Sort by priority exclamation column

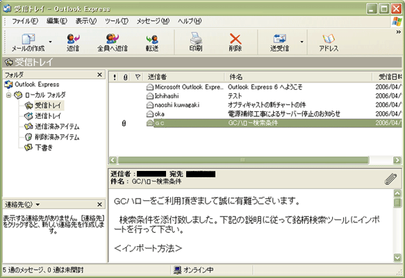pyautogui.click(x=115, y=77)
